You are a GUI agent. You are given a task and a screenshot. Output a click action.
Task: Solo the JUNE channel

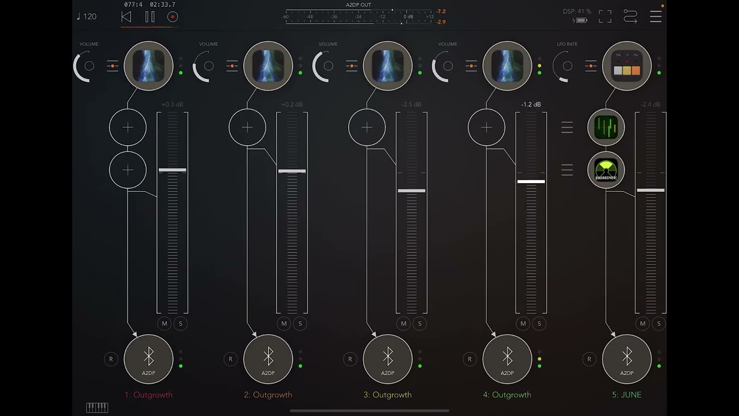click(x=658, y=324)
